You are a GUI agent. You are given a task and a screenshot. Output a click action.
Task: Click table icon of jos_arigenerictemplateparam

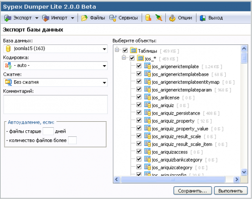pos(147,89)
